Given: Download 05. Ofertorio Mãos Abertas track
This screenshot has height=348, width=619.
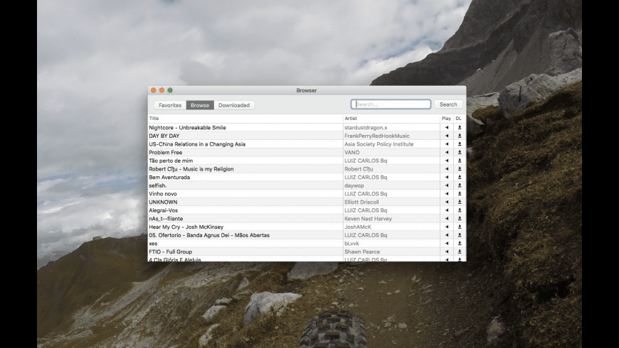Looking at the screenshot, I should click(x=460, y=235).
